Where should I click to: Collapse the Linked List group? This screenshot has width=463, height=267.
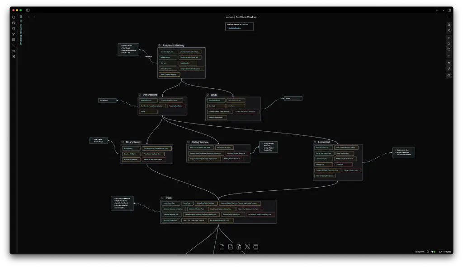tap(315, 142)
